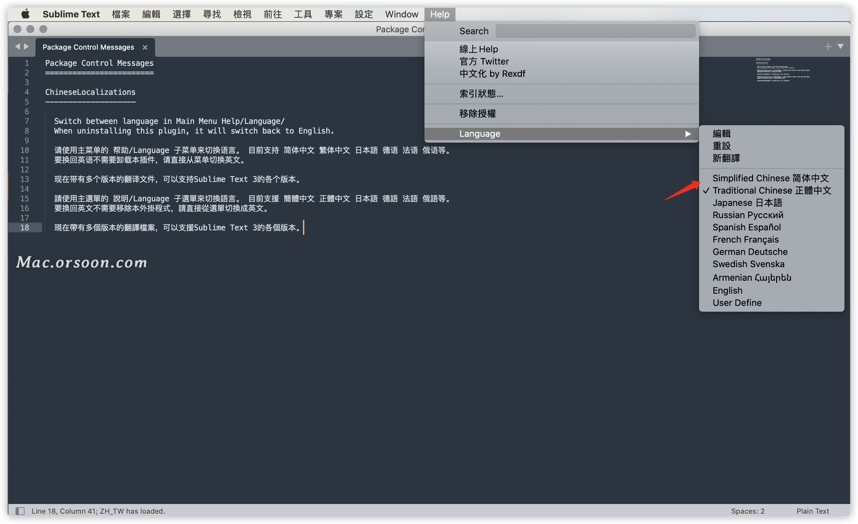Click the backward navigation arrow icon
Viewport: 858px width, 524px height.
coord(18,46)
